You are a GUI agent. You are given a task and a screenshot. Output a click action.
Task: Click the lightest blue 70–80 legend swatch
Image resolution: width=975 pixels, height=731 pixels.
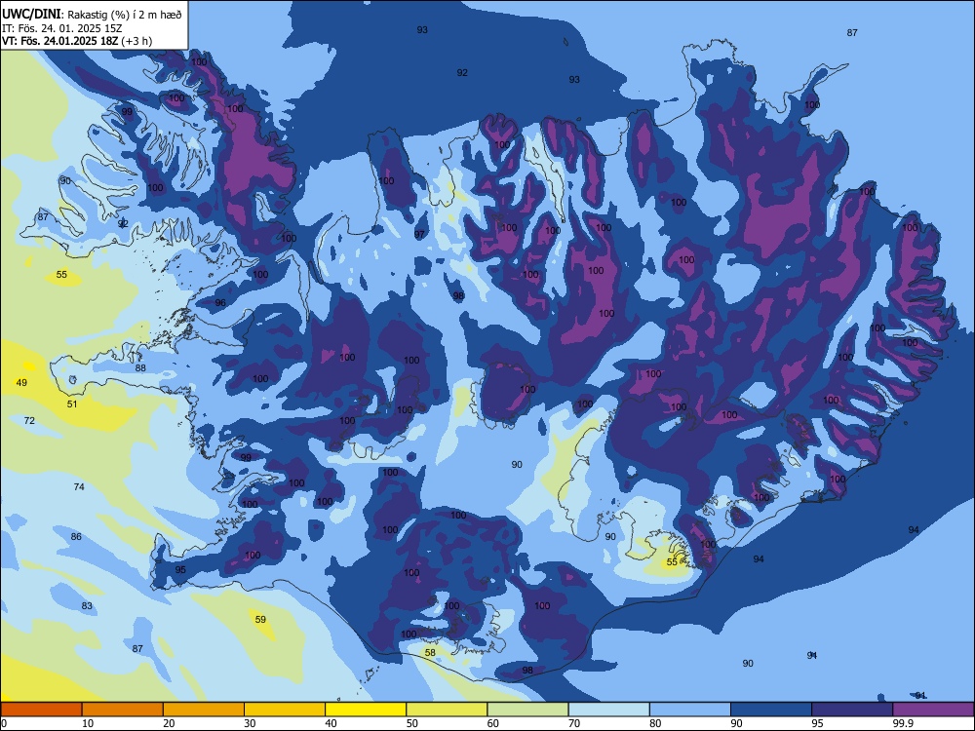(608, 710)
